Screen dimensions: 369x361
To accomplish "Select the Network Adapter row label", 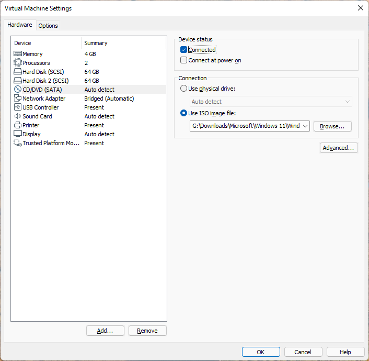I will [44, 99].
